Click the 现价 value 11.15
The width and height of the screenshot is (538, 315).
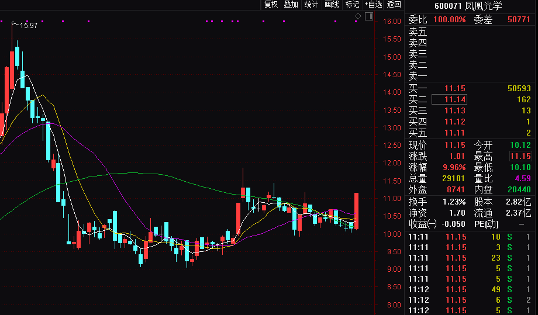(x=455, y=145)
